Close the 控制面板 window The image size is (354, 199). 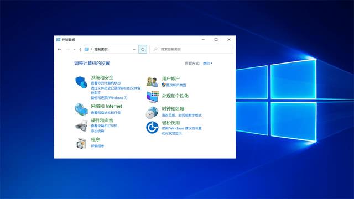click(x=229, y=39)
